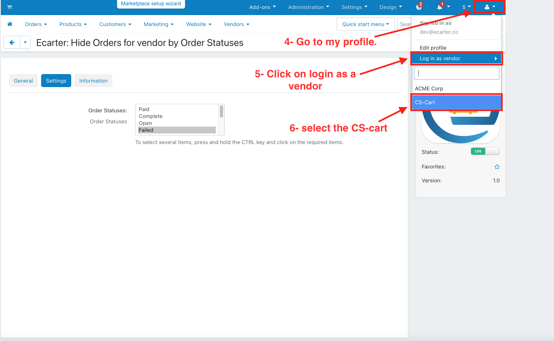Screen dimensions: 554x341
Task: Choose ACME Corp vendor
Action: point(456,88)
